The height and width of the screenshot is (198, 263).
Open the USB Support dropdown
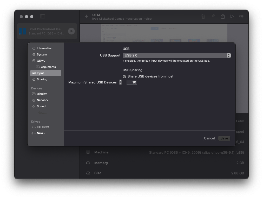[x=177, y=55]
